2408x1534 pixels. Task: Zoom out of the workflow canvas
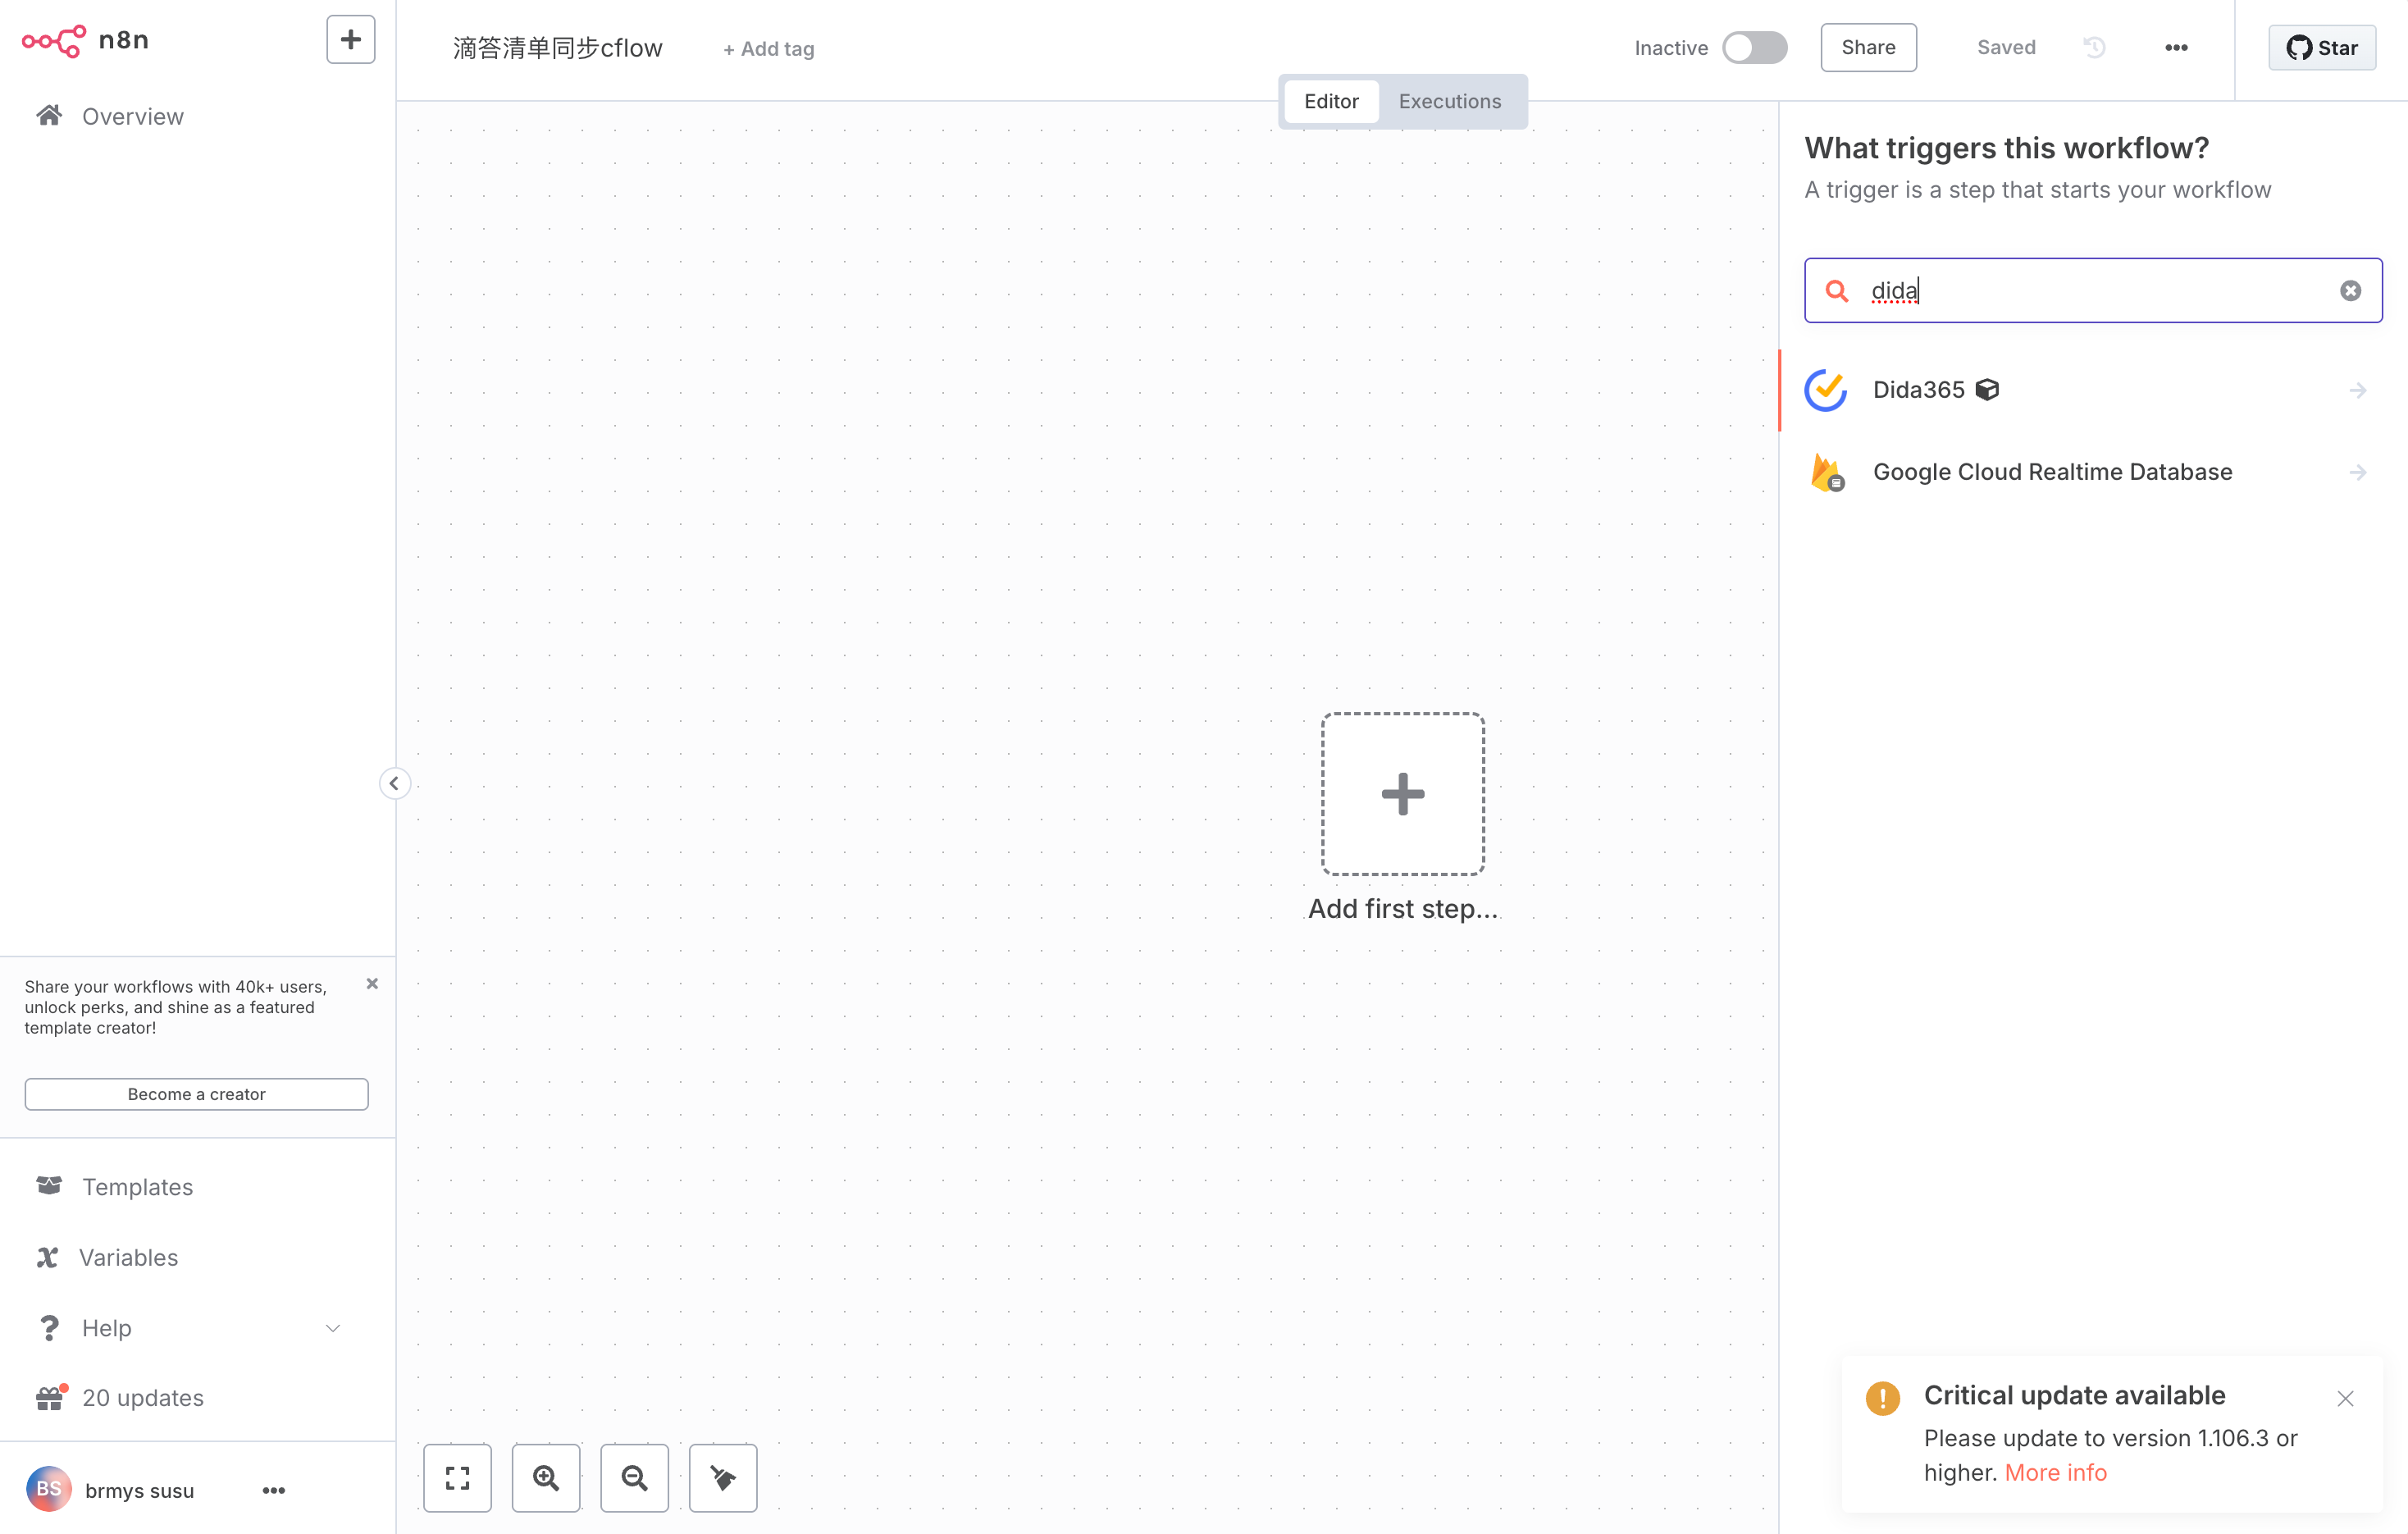pos(634,1477)
